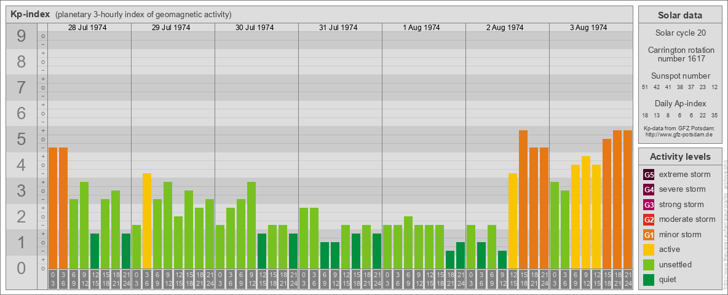Click the 'Kp-index' chart title
The image size is (728, 295).
pyautogui.click(x=30, y=14)
